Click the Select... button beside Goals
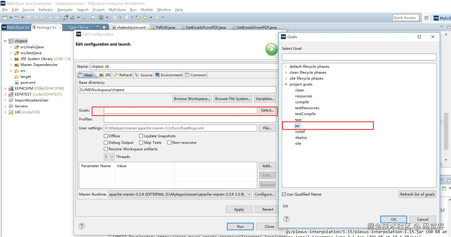 tap(267, 110)
